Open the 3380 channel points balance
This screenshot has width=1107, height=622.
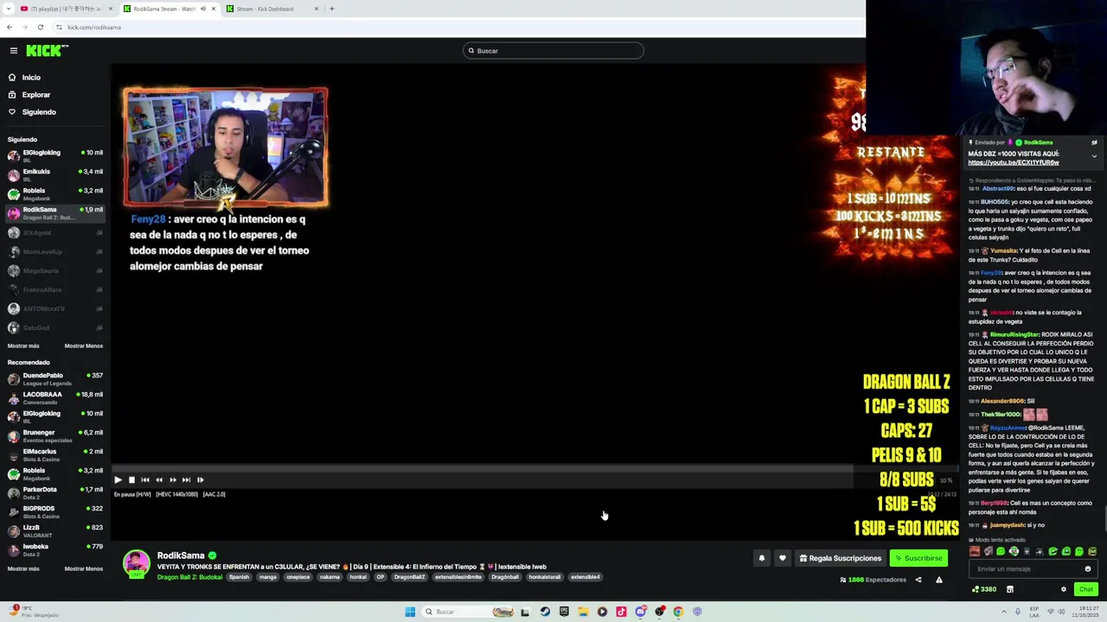pyautogui.click(x=984, y=589)
